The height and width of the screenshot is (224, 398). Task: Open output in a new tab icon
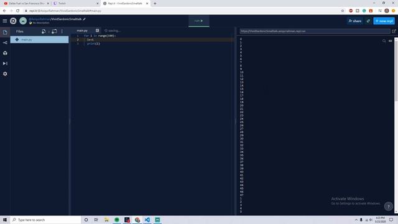394,31
